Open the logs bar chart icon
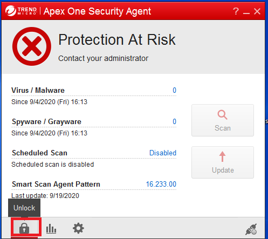 51,229
